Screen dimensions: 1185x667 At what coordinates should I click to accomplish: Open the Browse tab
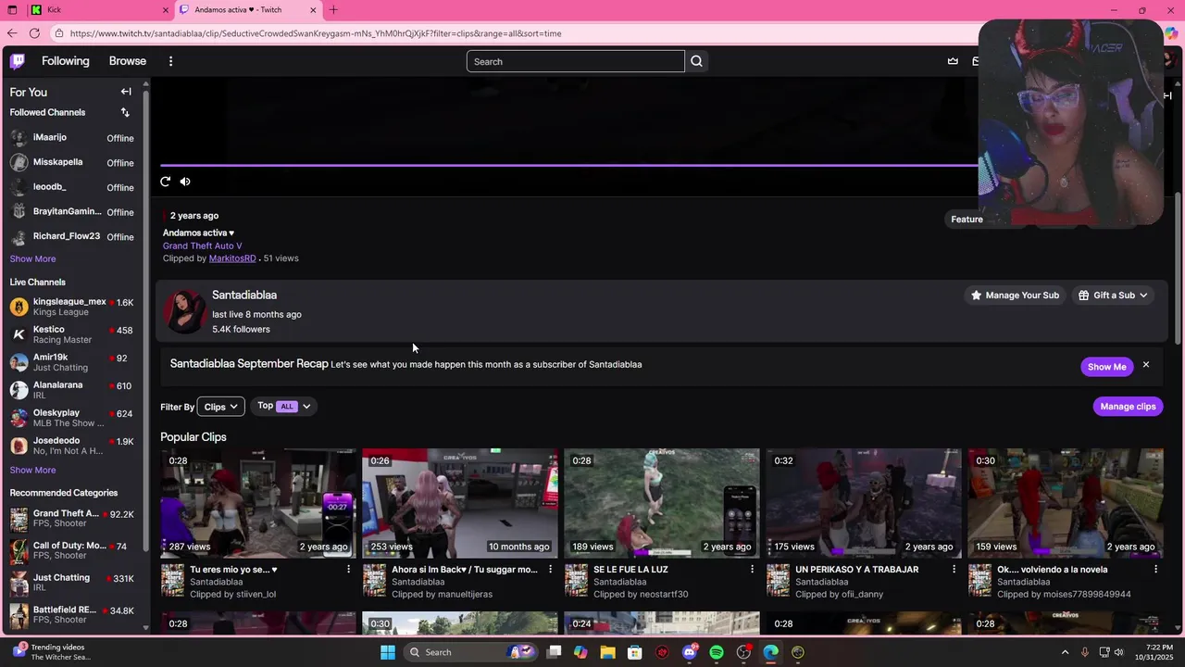[128, 61]
